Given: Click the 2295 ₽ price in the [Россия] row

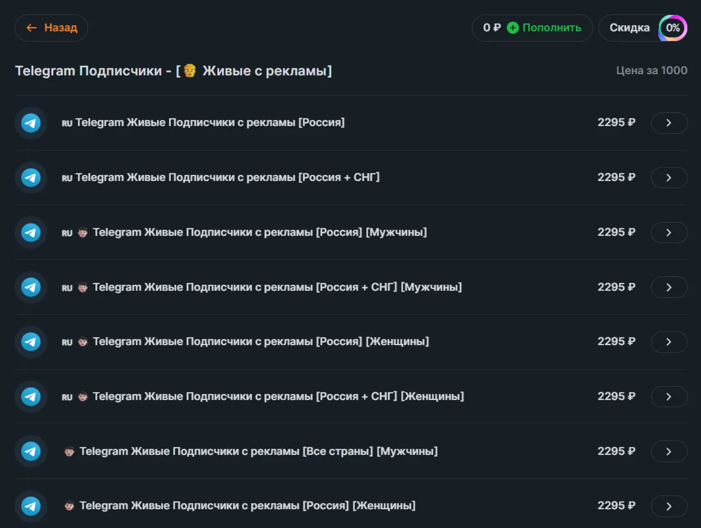Looking at the screenshot, I should click(617, 122).
